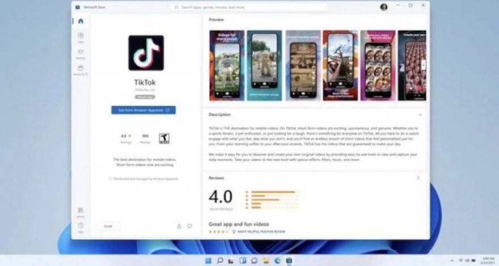This screenshot has width=499, height=266.
Task: Open taskbar Search
Action: tap(219, 260)
